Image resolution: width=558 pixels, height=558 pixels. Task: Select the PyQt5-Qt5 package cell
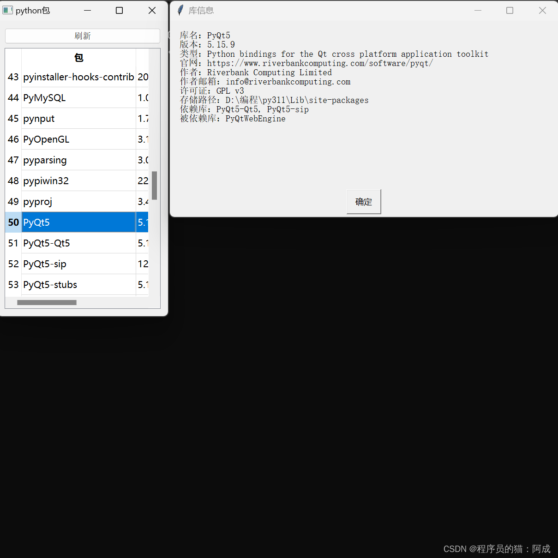78,243
